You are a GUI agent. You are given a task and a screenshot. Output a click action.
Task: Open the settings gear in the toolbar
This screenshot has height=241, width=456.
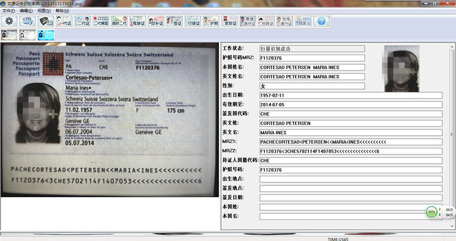9,21
